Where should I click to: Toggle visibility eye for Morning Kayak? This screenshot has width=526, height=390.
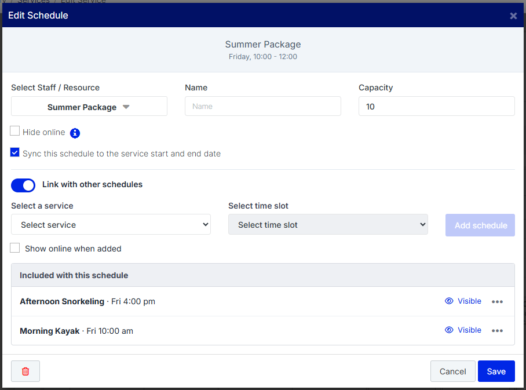pos(449,330)
